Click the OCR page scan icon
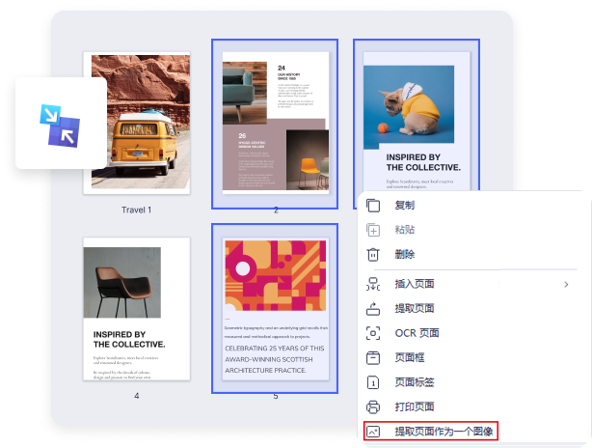This screenshot has width=592, height=448. (x=374, y=333)
